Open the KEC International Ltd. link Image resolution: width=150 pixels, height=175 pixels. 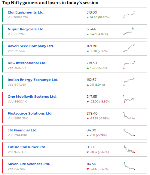tap(27, 63)
